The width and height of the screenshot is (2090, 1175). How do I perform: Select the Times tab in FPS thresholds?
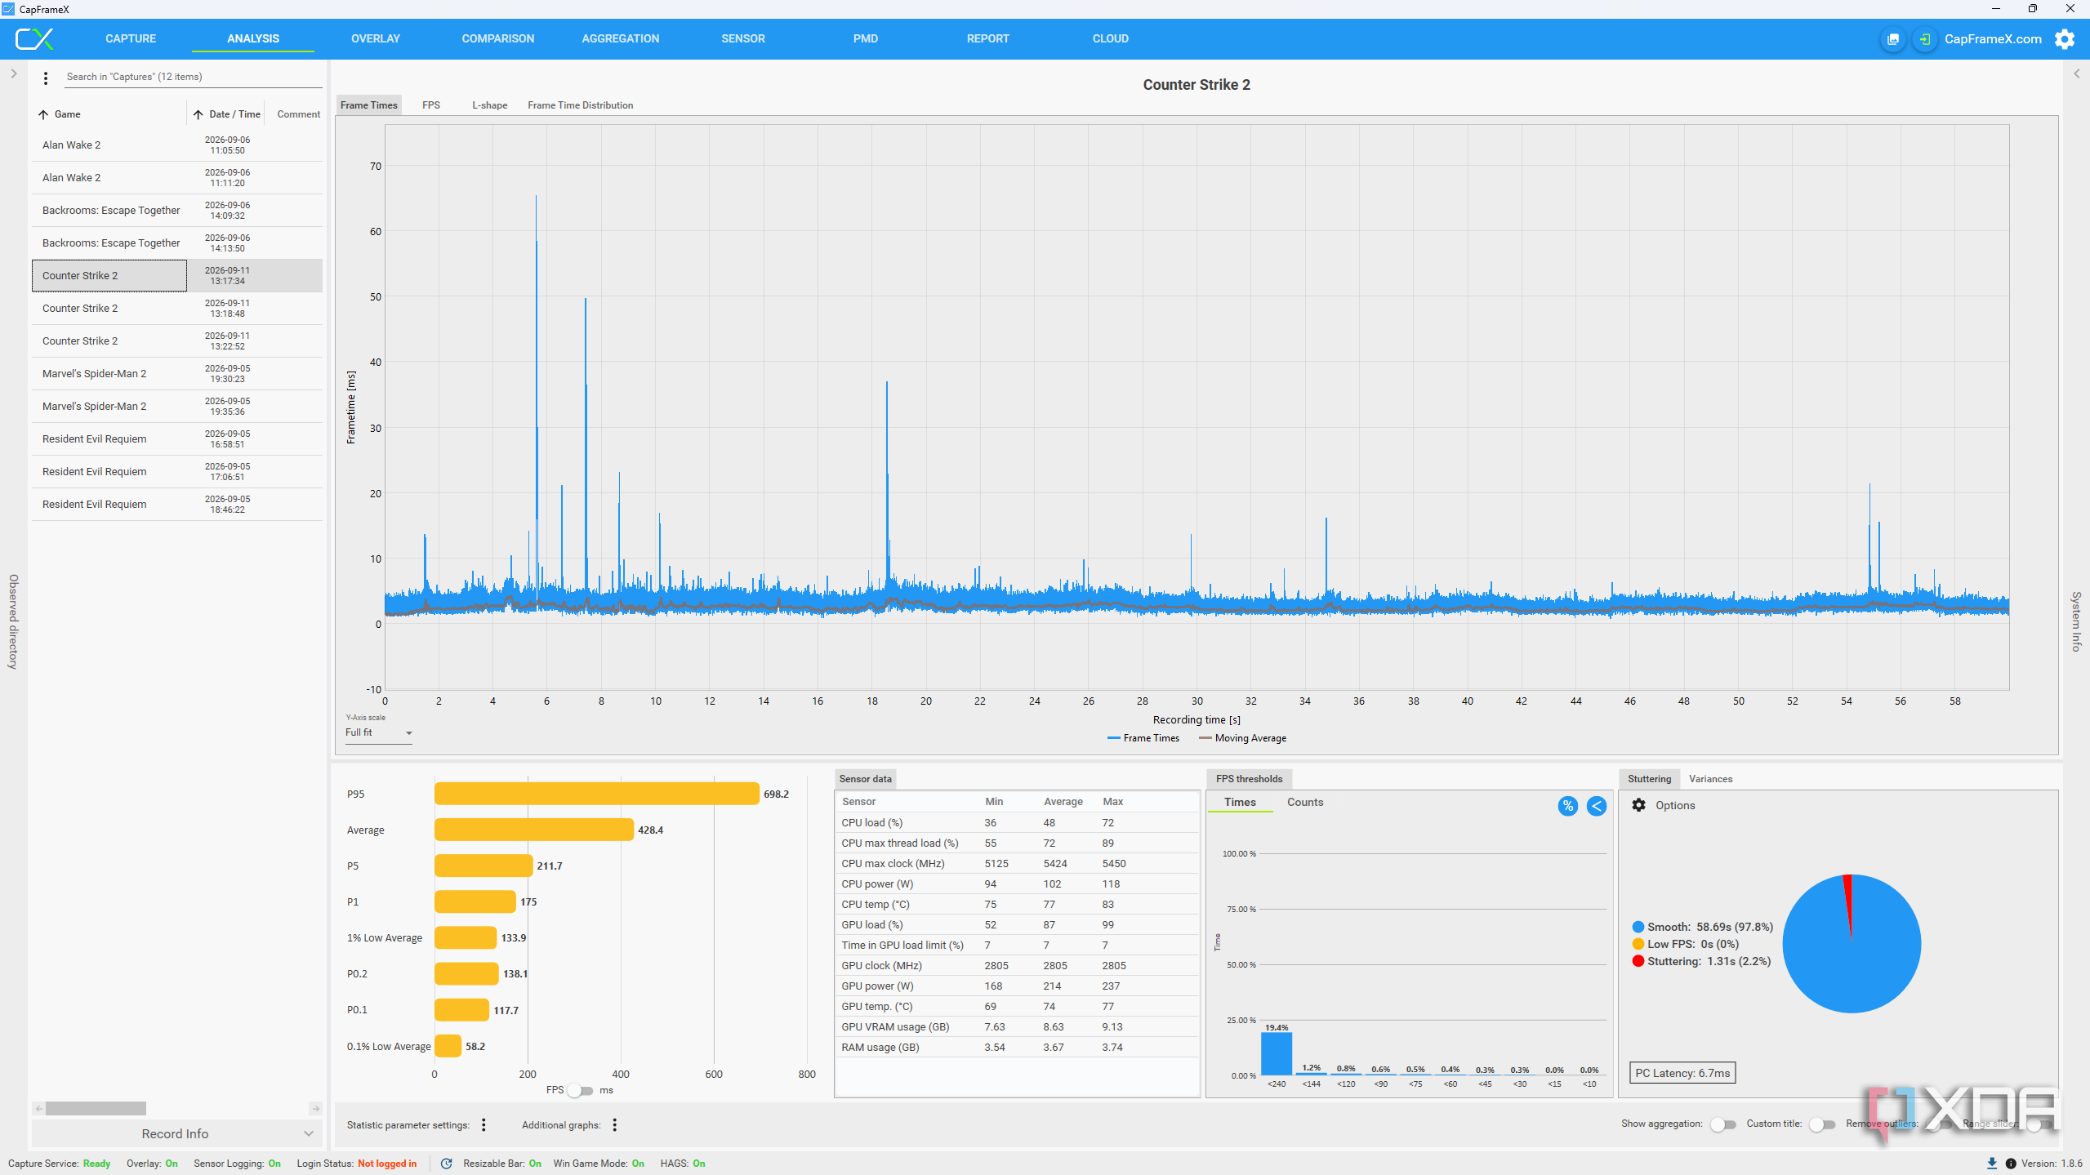[x=1240, y=802]
